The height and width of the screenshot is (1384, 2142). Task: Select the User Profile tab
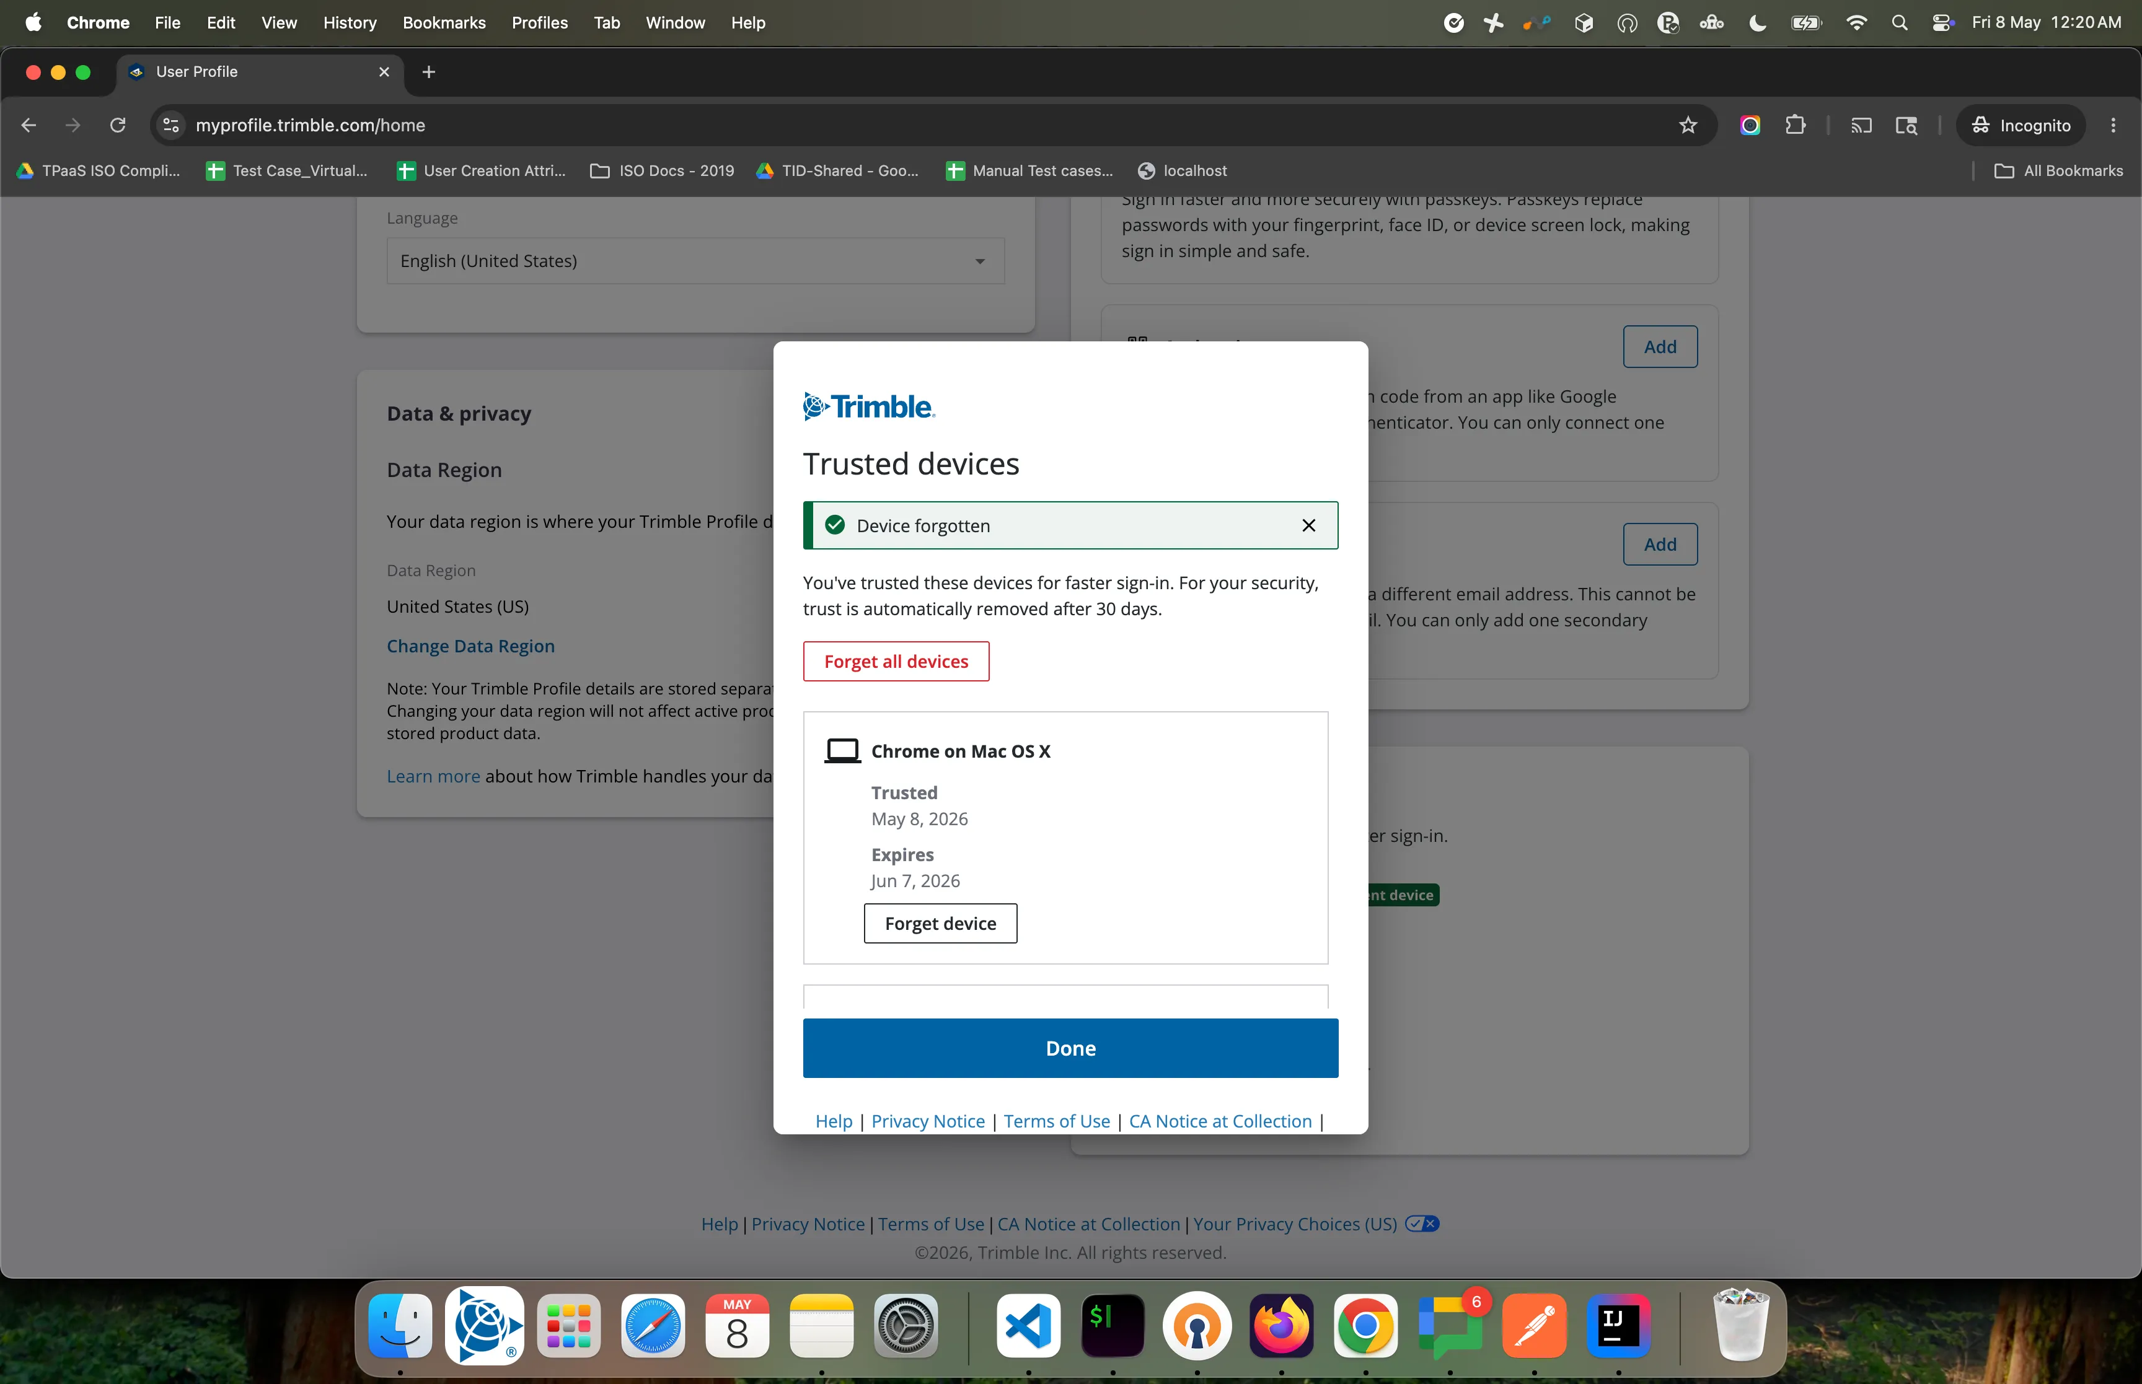pos(261,72)
